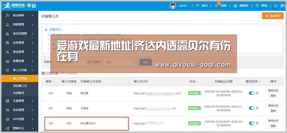Screen dimensions: 287x133
Task: Click the orange 添加商城 button
Action: click(x=273, y=16)
